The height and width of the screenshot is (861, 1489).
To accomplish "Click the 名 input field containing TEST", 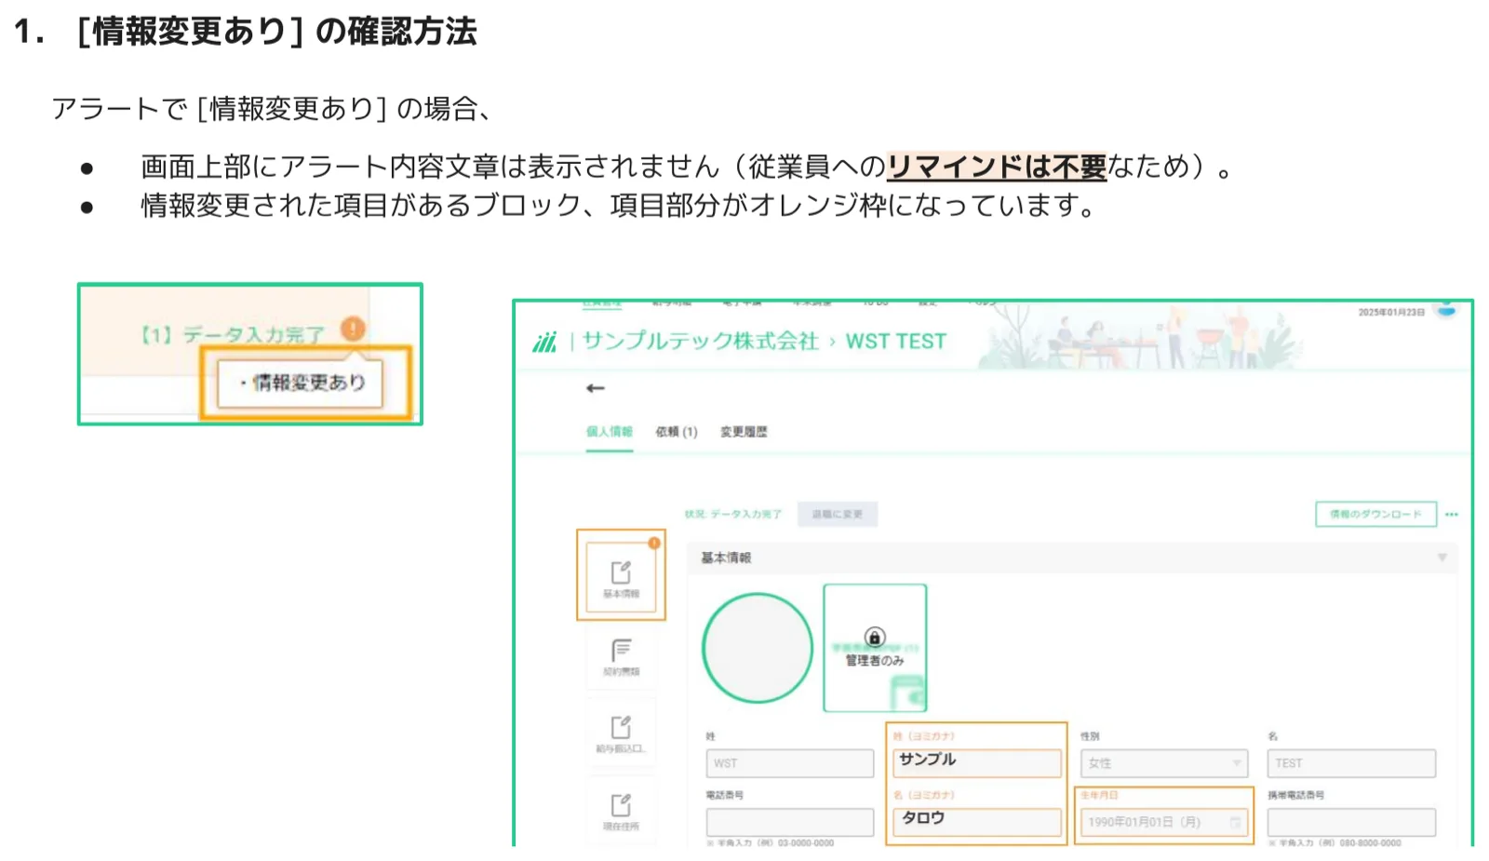I will (1351, 763).
